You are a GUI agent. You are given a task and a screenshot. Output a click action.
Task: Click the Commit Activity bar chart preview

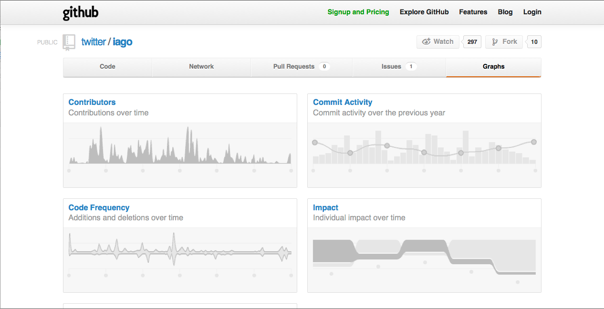(424, 155)
